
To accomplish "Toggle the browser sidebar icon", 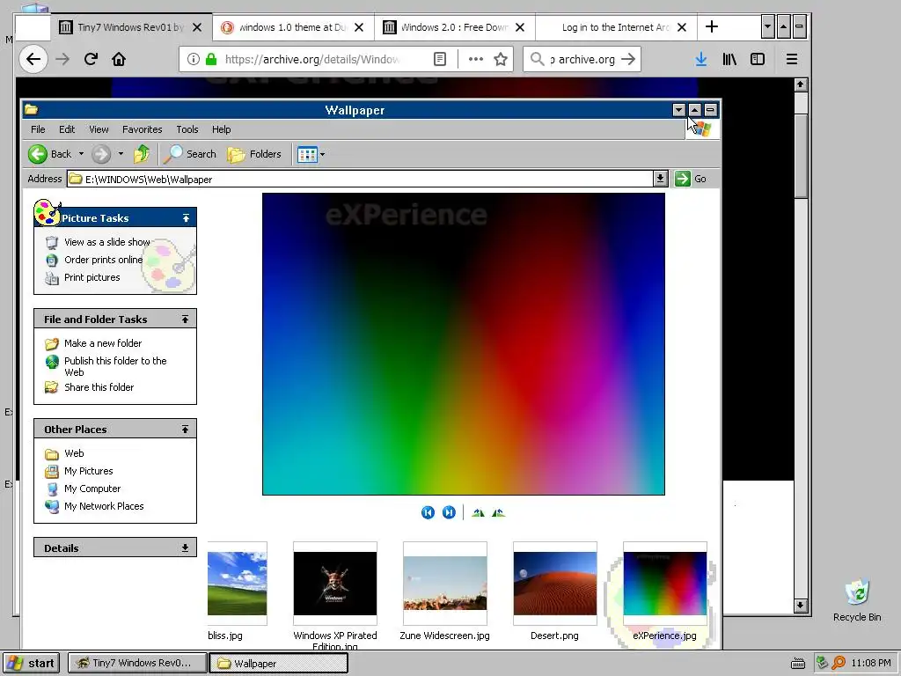I will [758, 59].
